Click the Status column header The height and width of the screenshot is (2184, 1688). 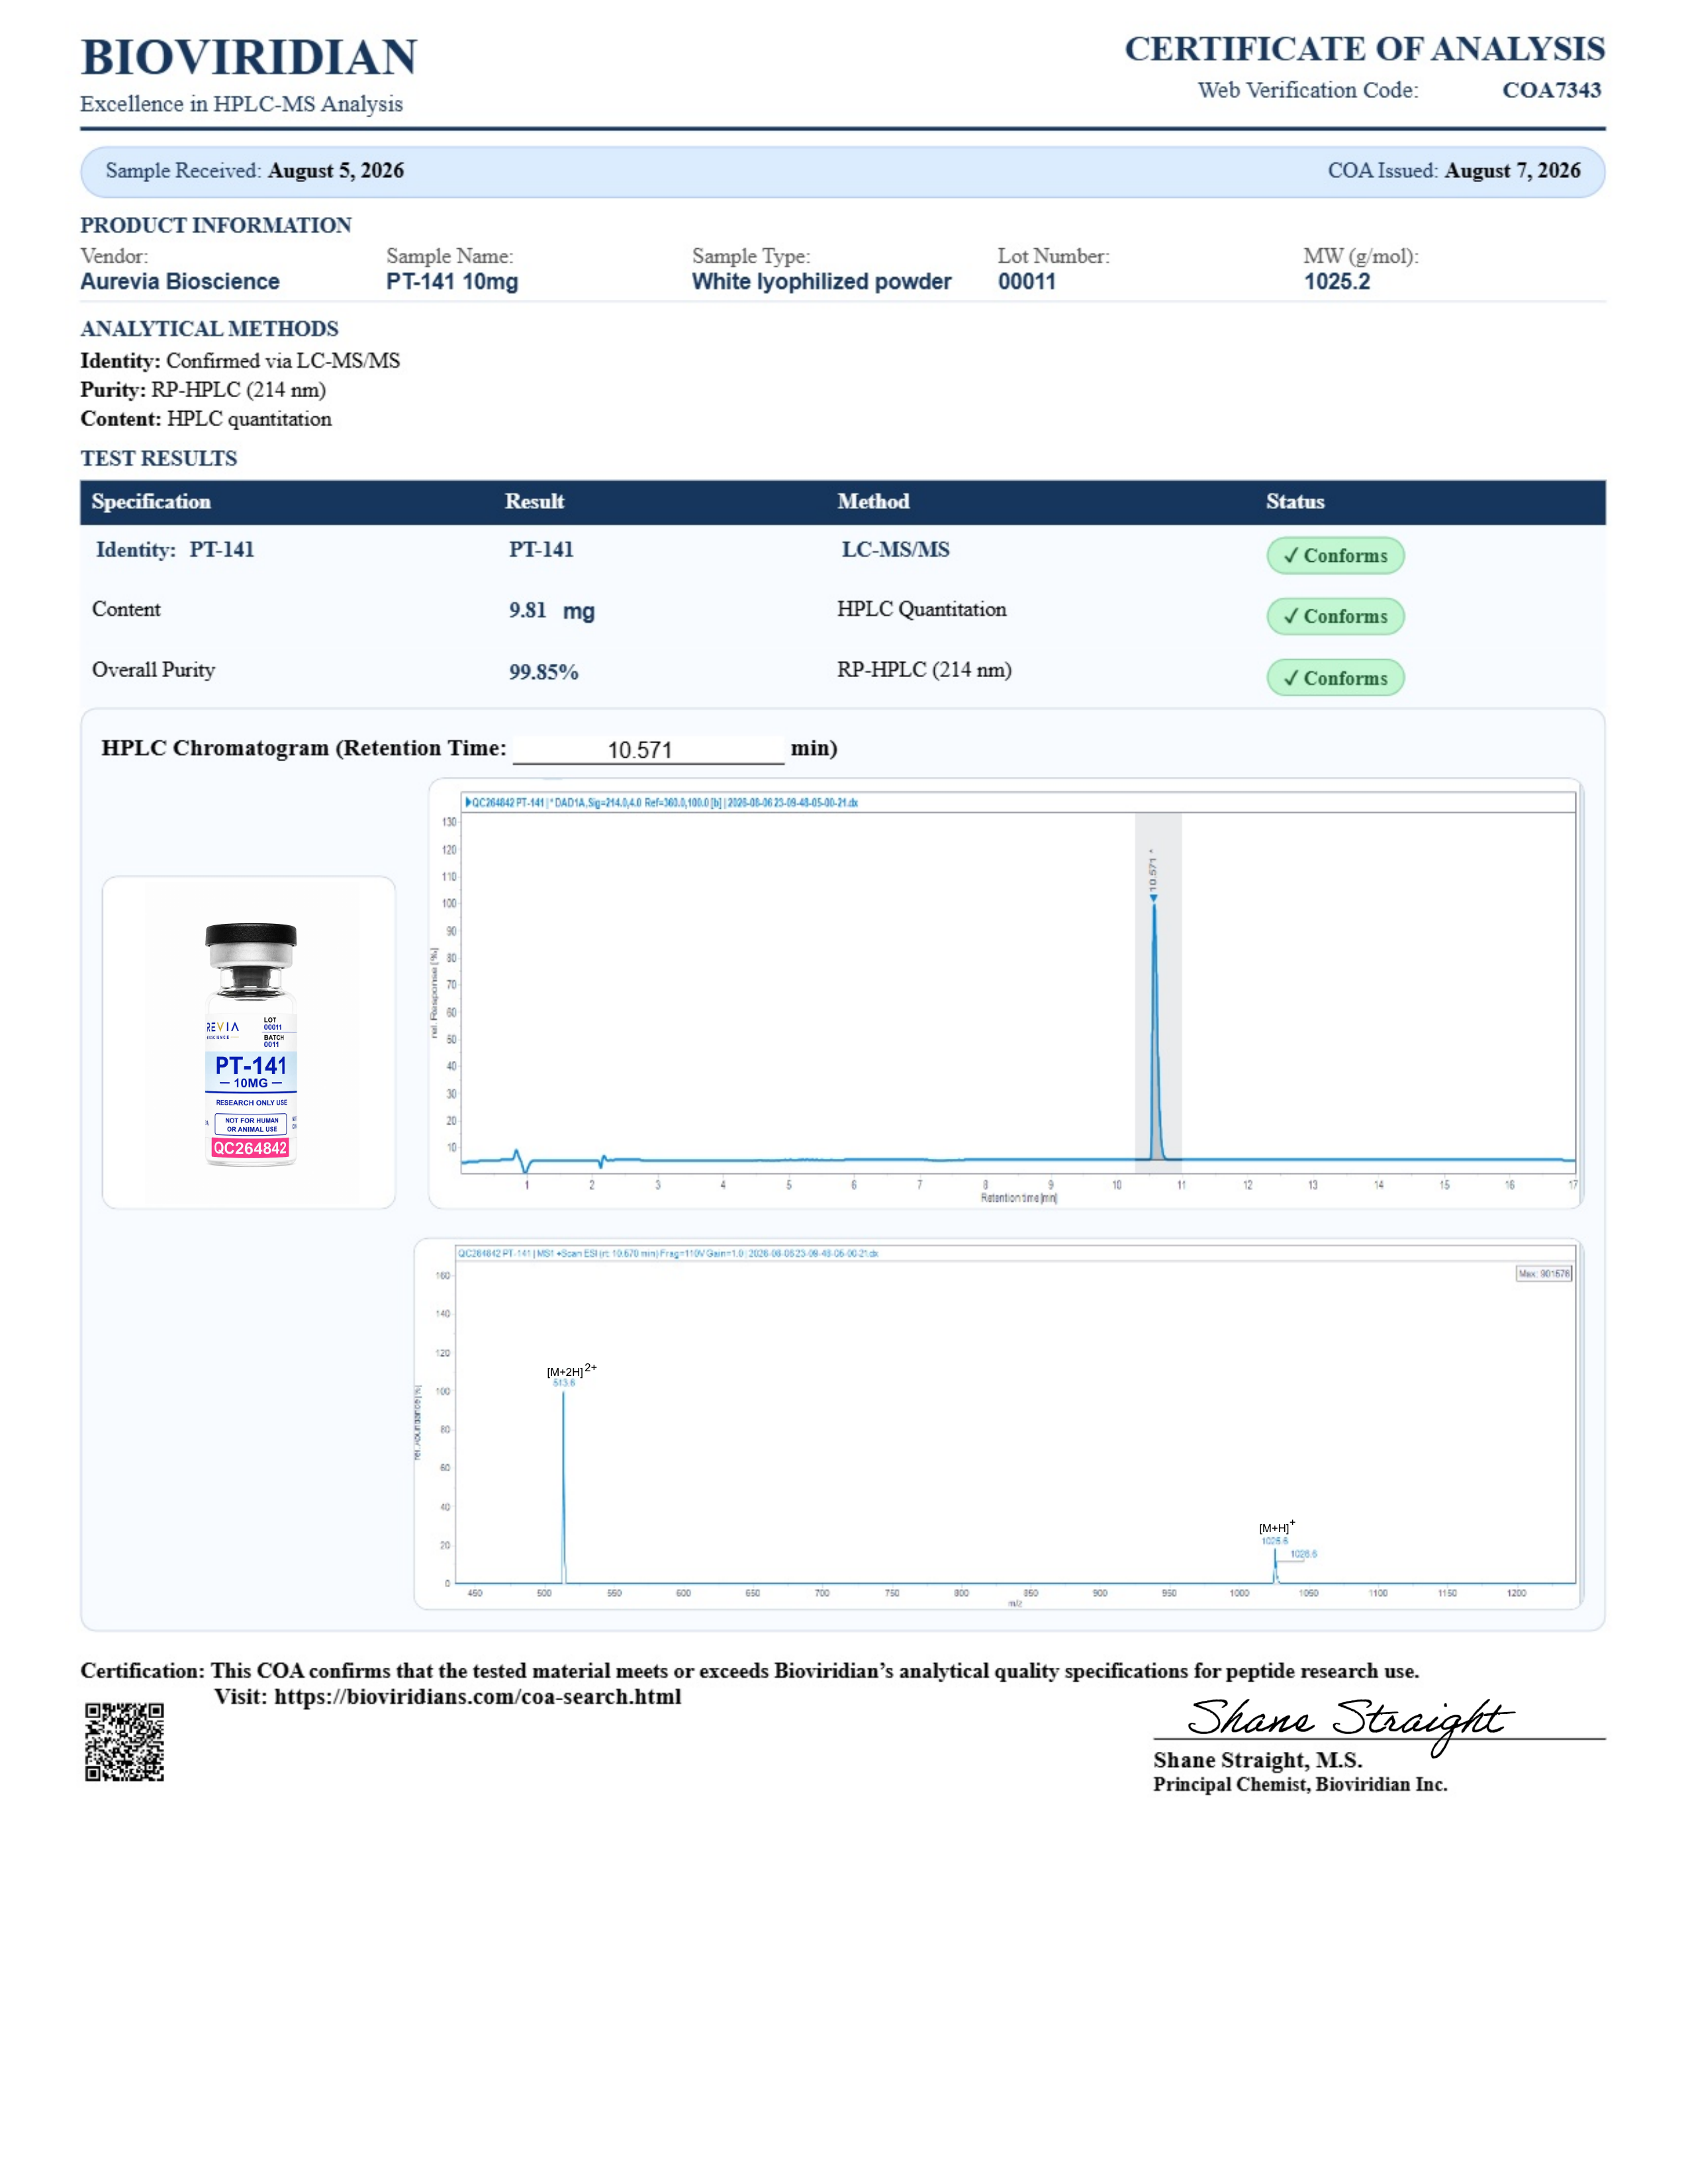[1295, 502]
